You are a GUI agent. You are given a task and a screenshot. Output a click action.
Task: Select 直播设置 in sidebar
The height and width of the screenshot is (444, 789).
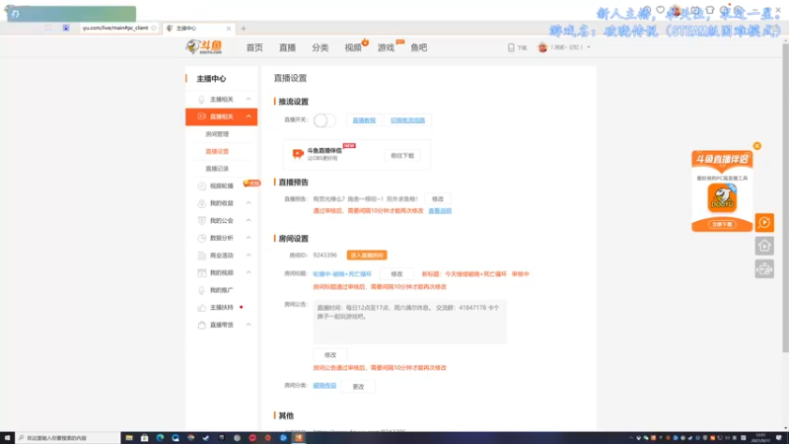[217, 151]
